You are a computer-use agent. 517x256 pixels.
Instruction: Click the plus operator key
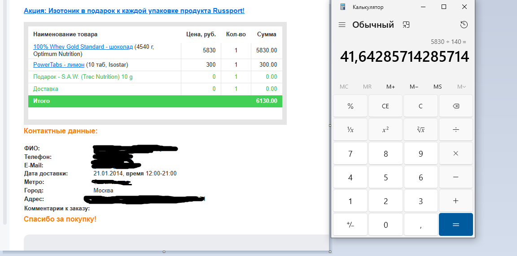[x=456, y=201]
